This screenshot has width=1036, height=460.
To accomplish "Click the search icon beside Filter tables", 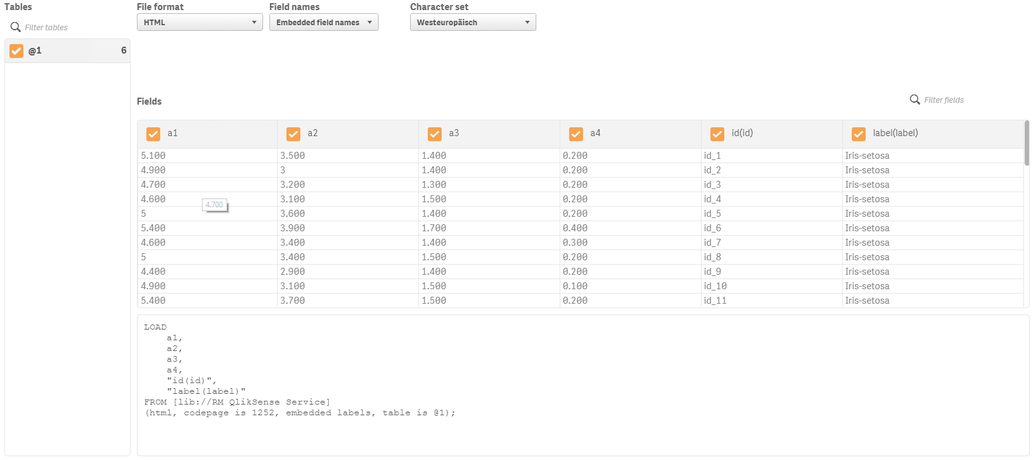I will [x=16, y=27].
